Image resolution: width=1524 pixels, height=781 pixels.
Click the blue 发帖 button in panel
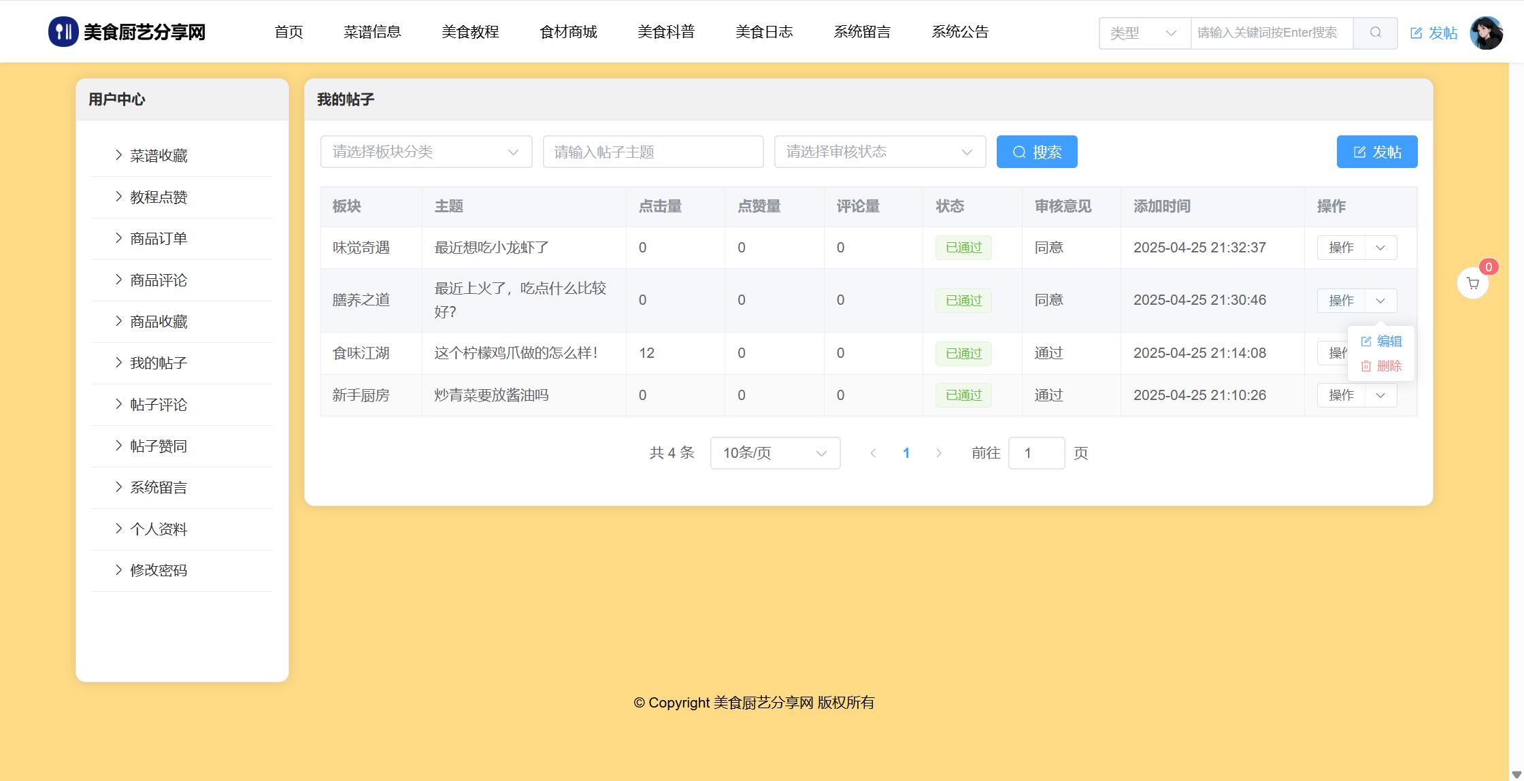point(1376,152)
